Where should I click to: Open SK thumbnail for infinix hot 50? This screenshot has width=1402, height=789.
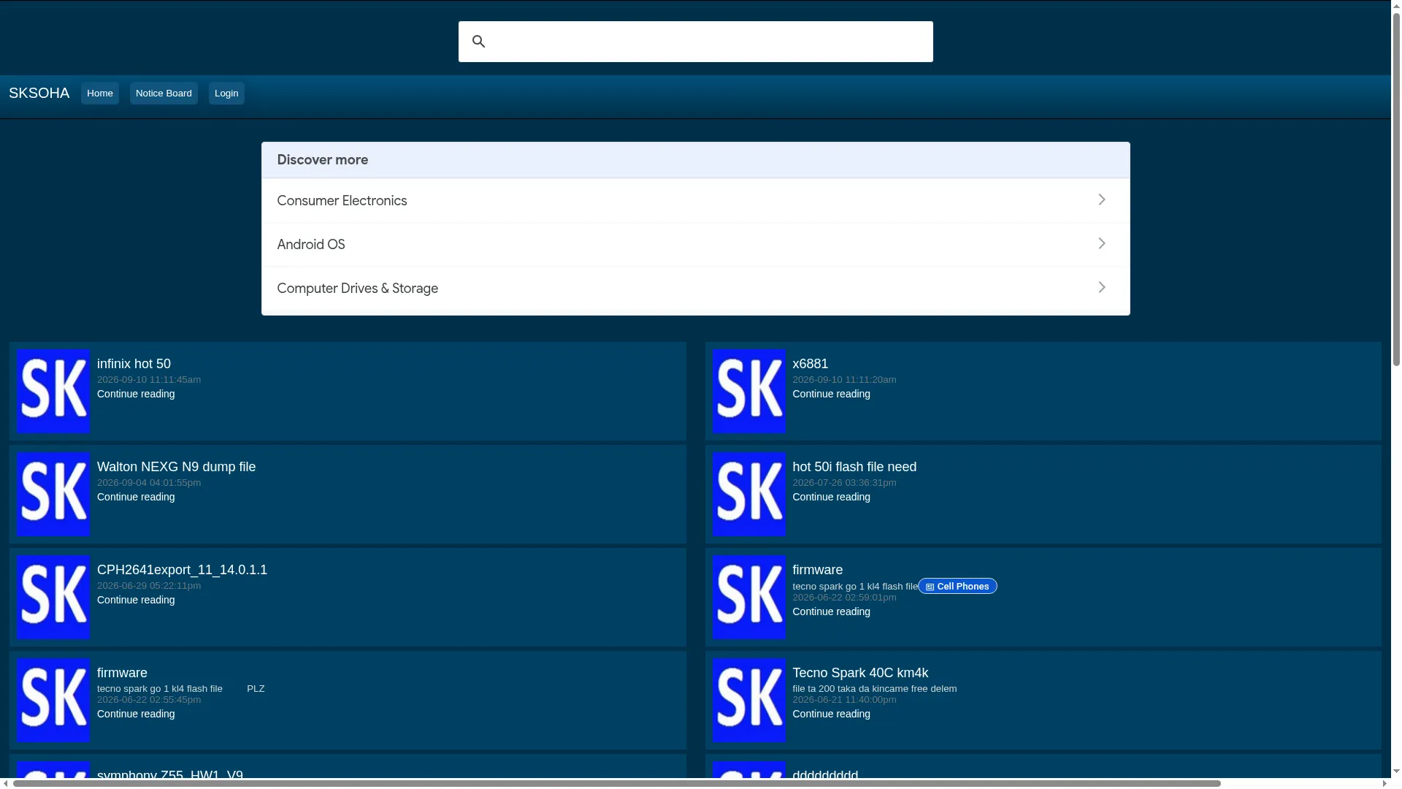tap(53, 391)
